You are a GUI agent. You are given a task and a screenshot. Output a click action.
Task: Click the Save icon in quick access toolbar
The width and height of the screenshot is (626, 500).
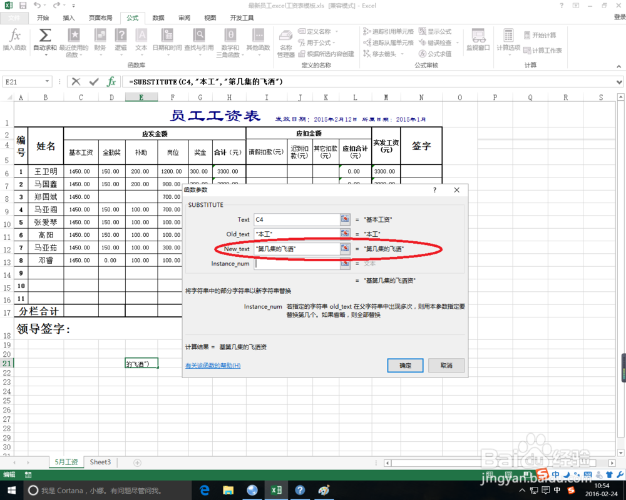click(23, 6)
